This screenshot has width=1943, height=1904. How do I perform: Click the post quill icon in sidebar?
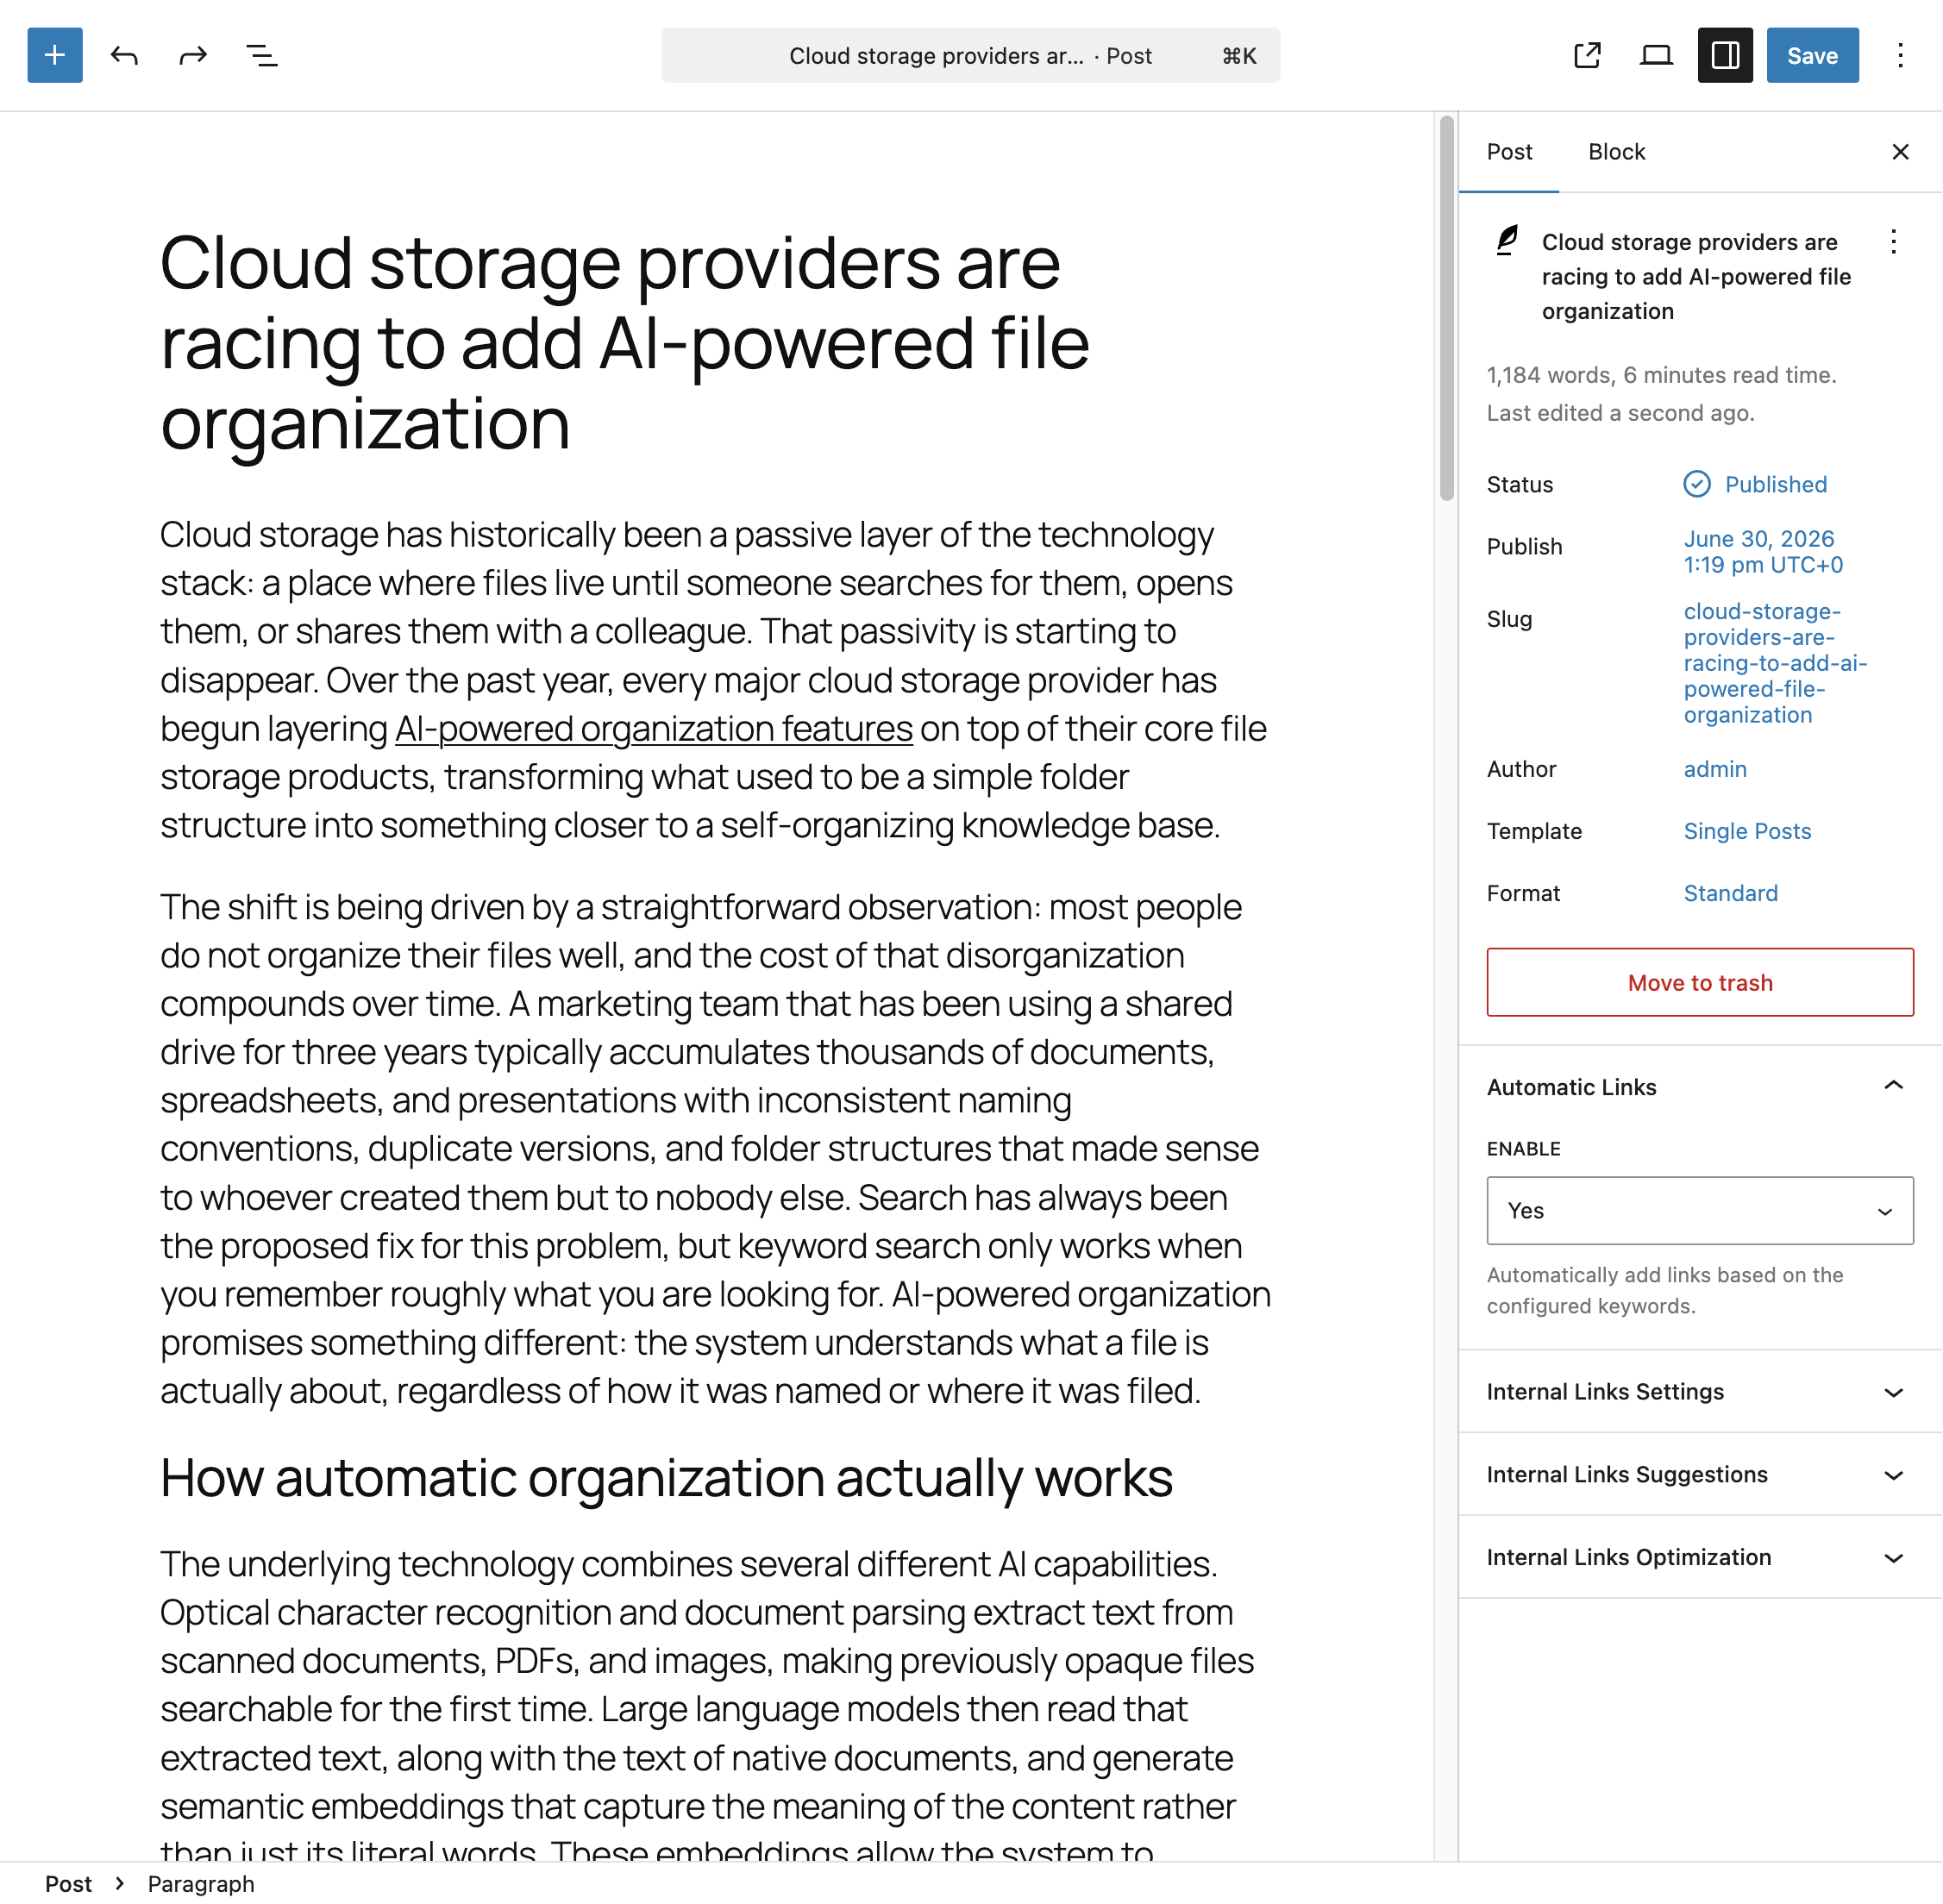1507,241
